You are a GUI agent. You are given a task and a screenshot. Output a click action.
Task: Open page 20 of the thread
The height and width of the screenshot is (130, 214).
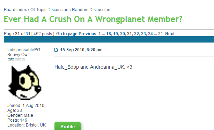123,34
